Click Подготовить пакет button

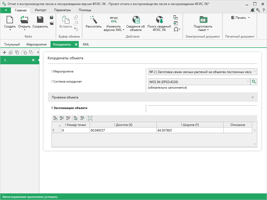pyautogui.click(x=203, y=24)
